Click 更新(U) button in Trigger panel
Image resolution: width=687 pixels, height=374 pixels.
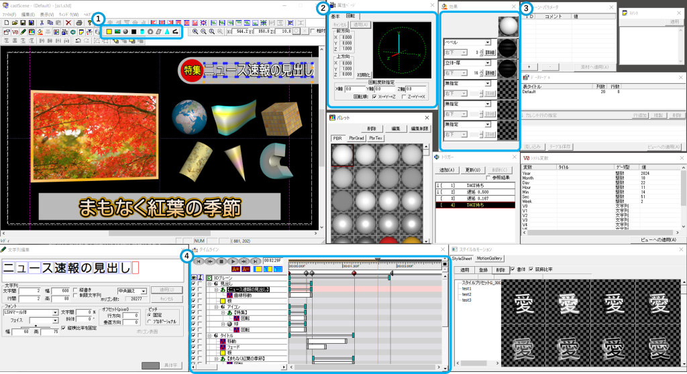[x=473, y=170]
